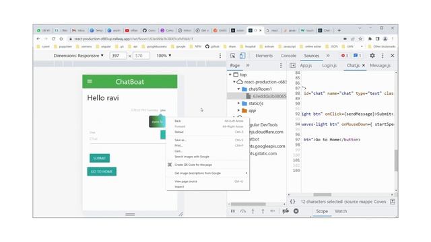The image size is (431, 242).
Task: Open Get image descriptions from Google submenu
Action: point(208,173)
